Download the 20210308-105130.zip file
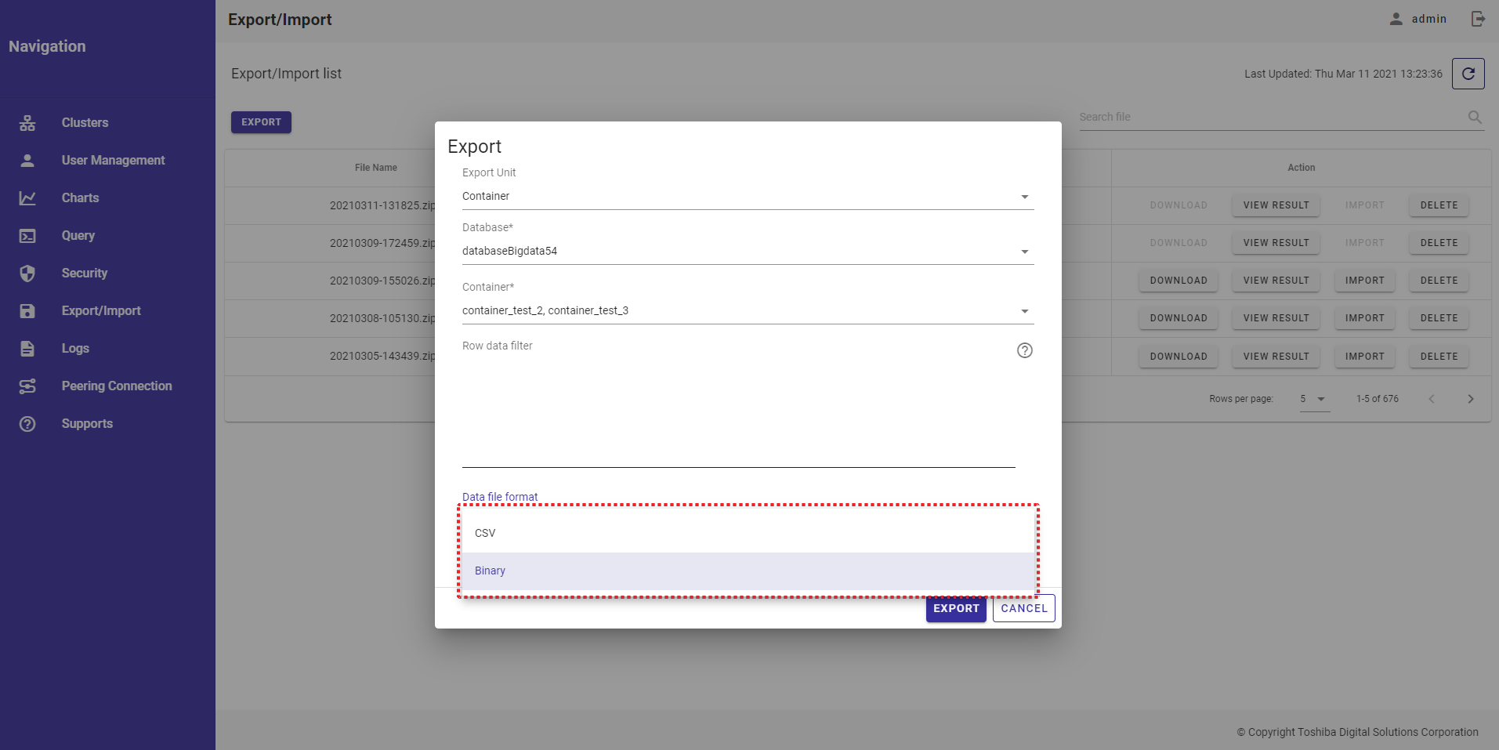The width and height of the screenshot is (1499, 750). tap(1179, 318)
